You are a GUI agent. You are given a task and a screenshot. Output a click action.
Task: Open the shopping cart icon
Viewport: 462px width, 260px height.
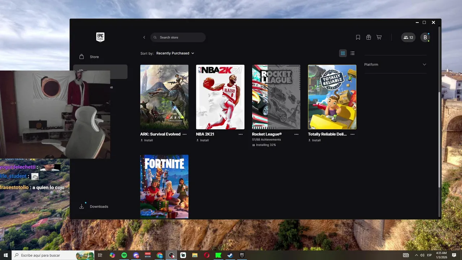pyautogui.click(x=379, y=37)
